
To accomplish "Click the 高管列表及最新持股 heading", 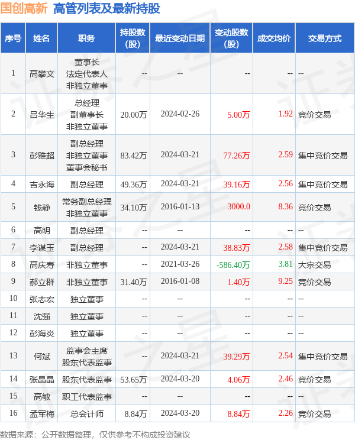I will click(106, 8).
